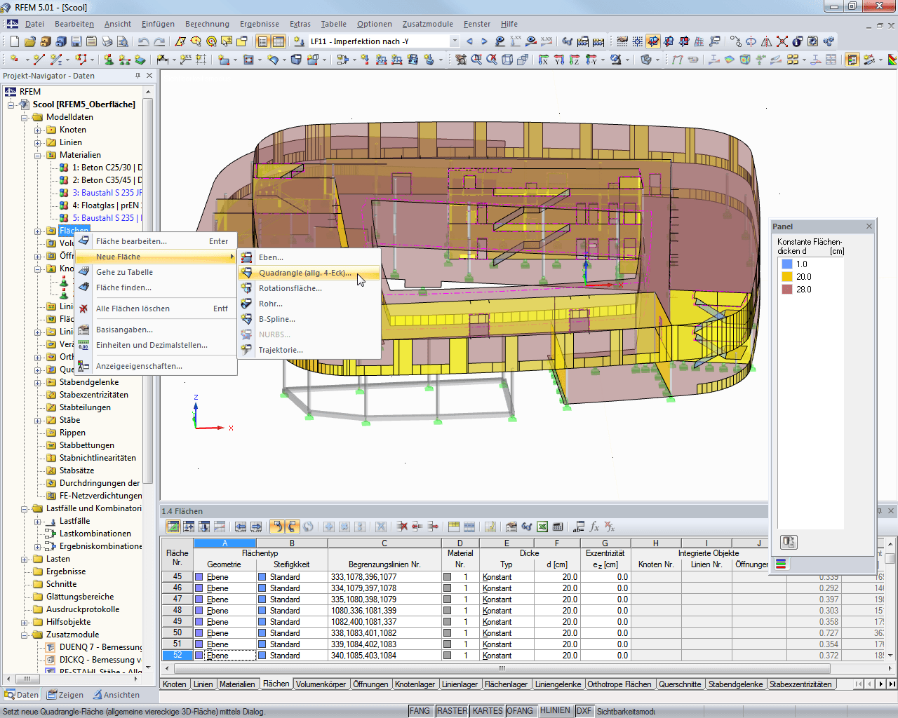Click the Undo arrow icon
Screen dimensions: 898x718
click(144, 42)
